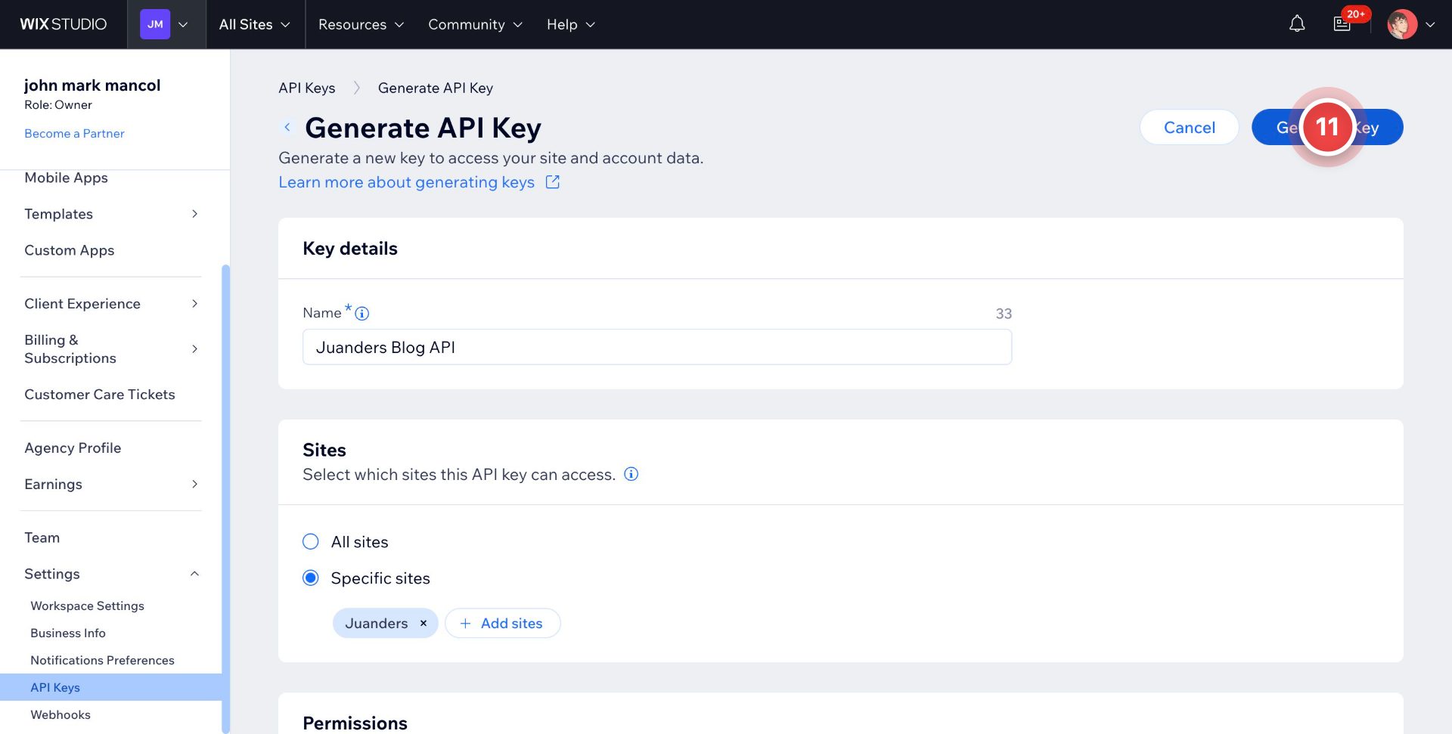This screenshot has width=1452, height=734.
Task: Select the All sites radio button
Action: 311,542
